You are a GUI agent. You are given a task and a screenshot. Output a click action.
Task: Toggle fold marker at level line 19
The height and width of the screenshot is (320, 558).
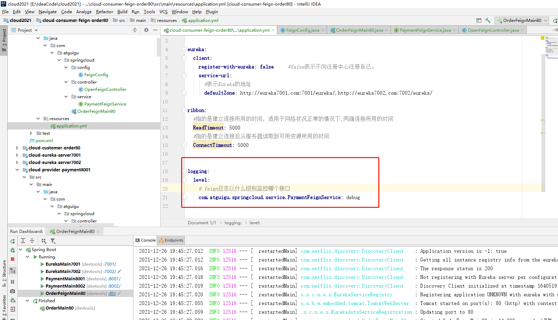[184, 180]
